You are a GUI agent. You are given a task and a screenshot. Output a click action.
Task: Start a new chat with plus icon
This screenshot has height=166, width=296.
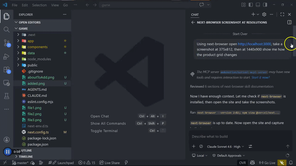[x=253, y=14]
